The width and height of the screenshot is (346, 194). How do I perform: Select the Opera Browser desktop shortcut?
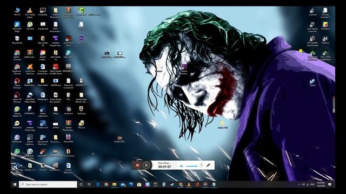click(17, 83)
